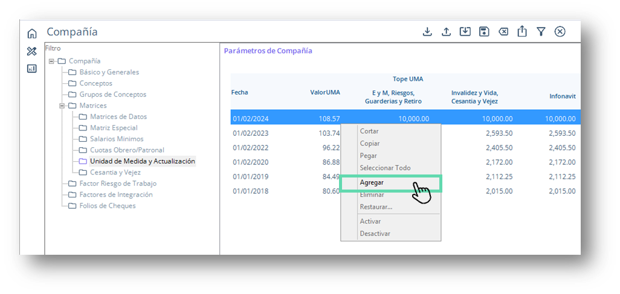The width and height of the screenshot is (620, 294).
Task: Select Copiar in the context menu
Action: click(370, 144)
